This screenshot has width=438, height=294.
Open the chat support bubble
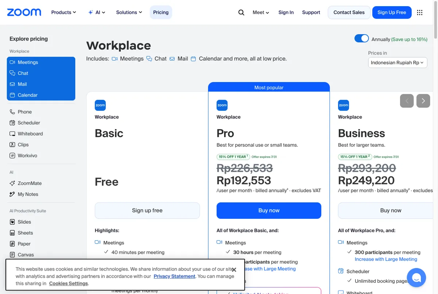point(416,278)
